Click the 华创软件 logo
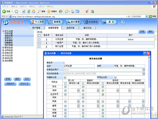This screenshot has width=158, height=119. click(13, 22)
